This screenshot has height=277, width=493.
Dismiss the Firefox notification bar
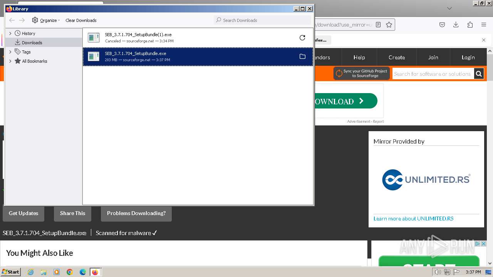(x=484, y=40)
